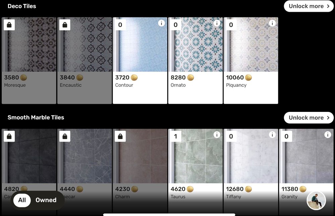
Task: Click the 12680 coin price on Tiffany
Action: [239, 189]
